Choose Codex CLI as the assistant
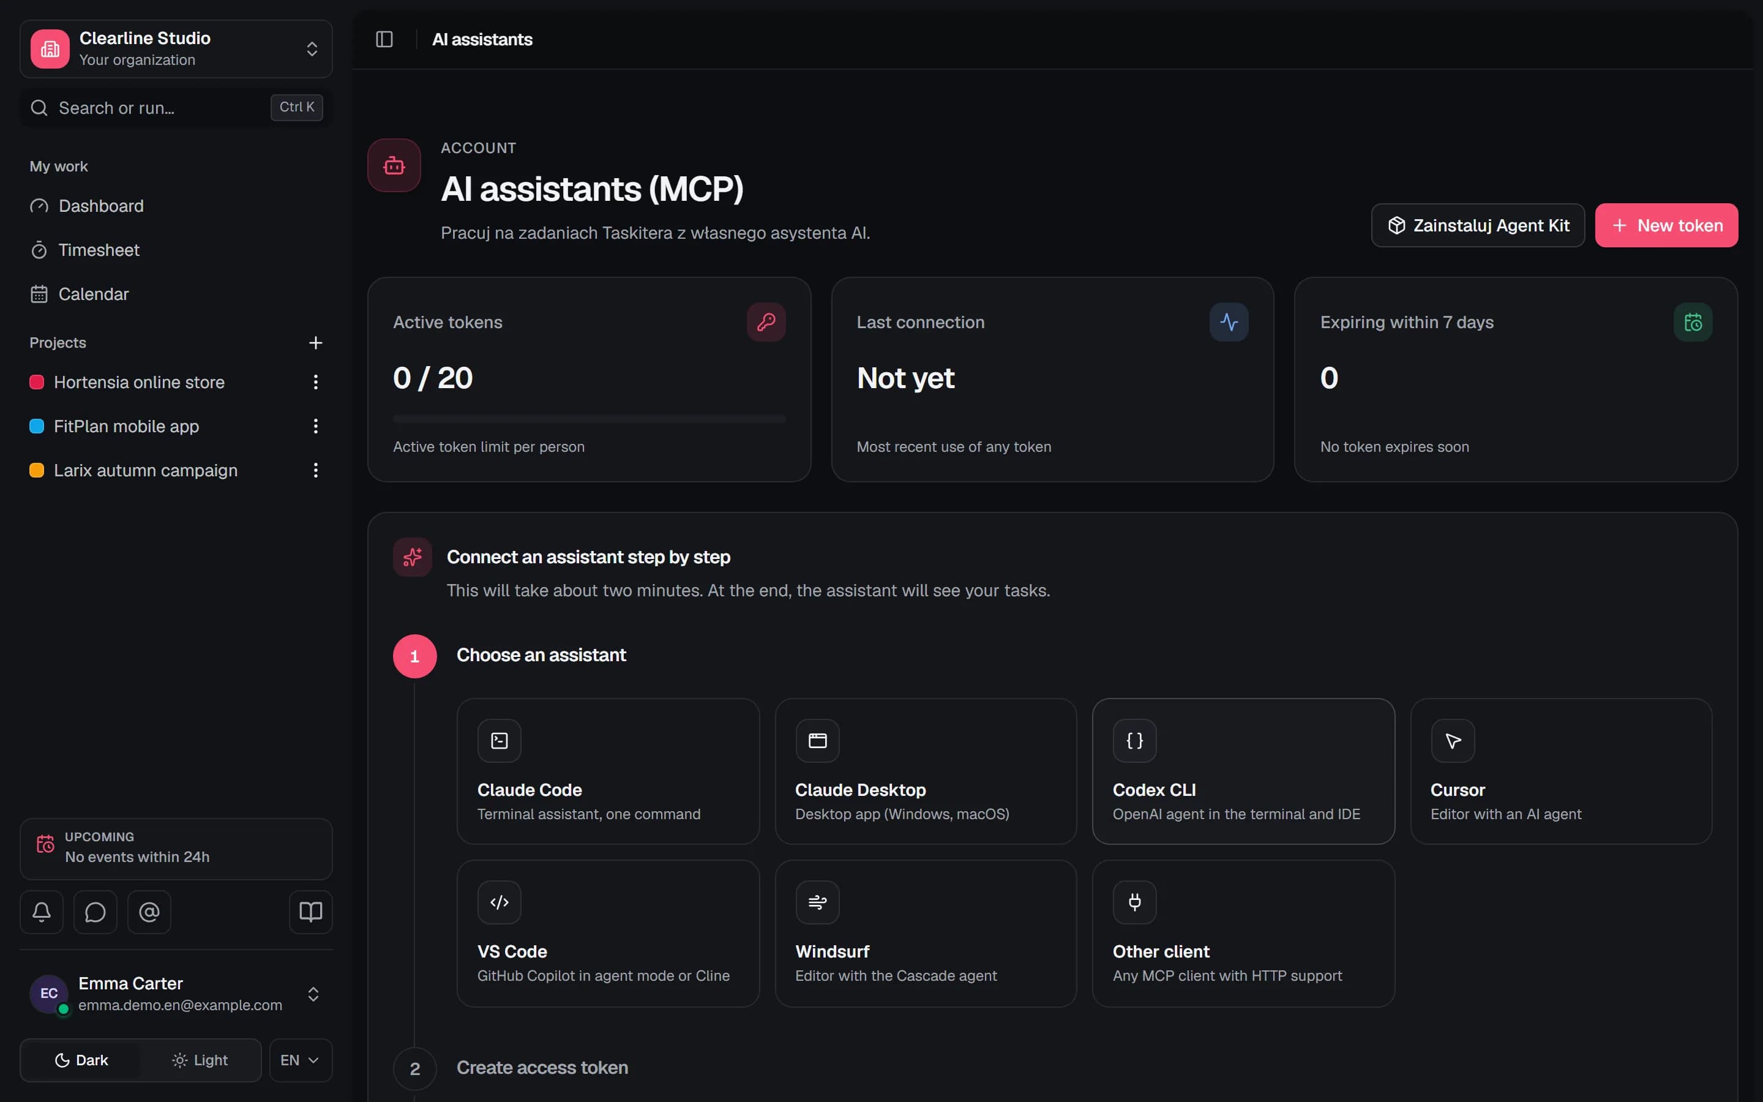The width and height of the screenshot is (1763, 1102). 1243,771
